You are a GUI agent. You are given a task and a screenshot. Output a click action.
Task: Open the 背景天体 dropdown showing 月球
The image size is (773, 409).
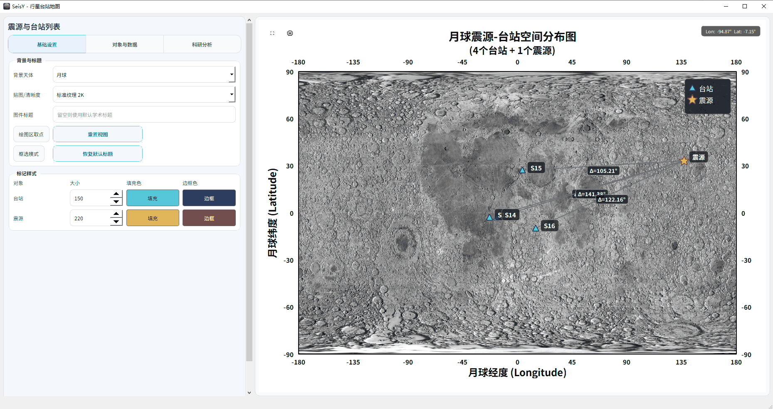coord(144,75)
